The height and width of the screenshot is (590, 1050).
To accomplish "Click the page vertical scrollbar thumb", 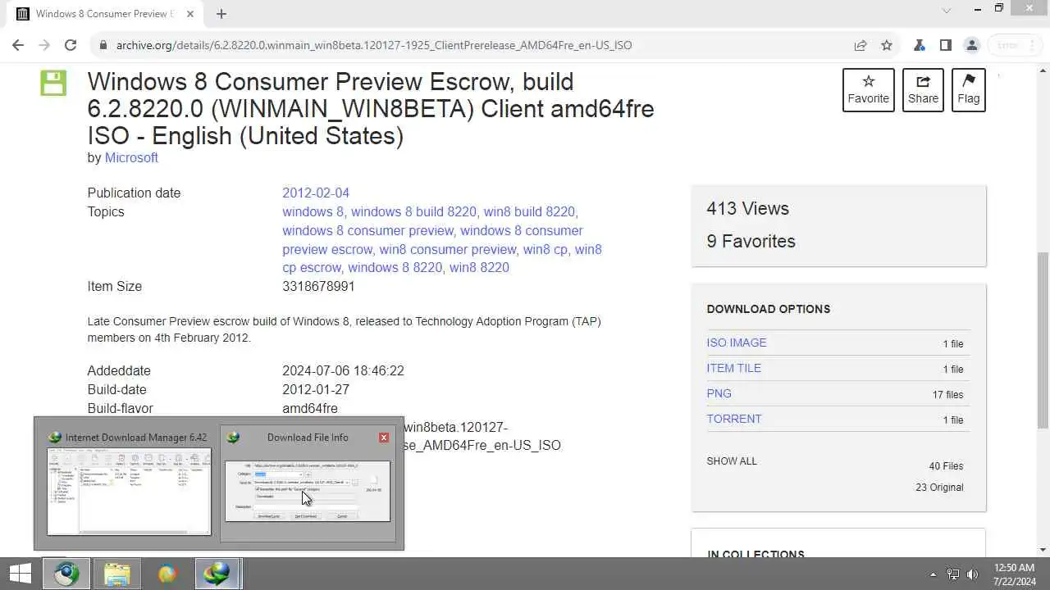I will click(x=1043, y=340).
